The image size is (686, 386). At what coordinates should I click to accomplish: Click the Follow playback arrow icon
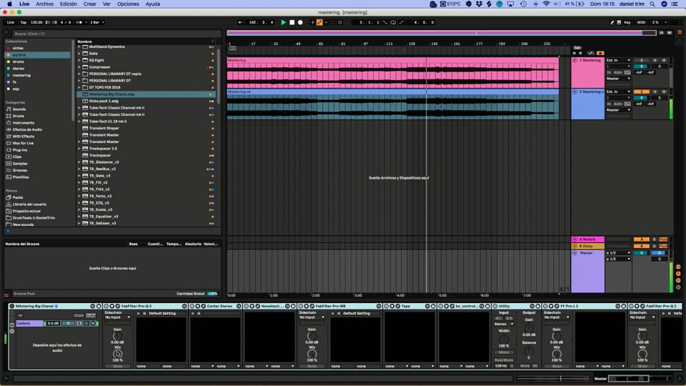pos(241,22)
